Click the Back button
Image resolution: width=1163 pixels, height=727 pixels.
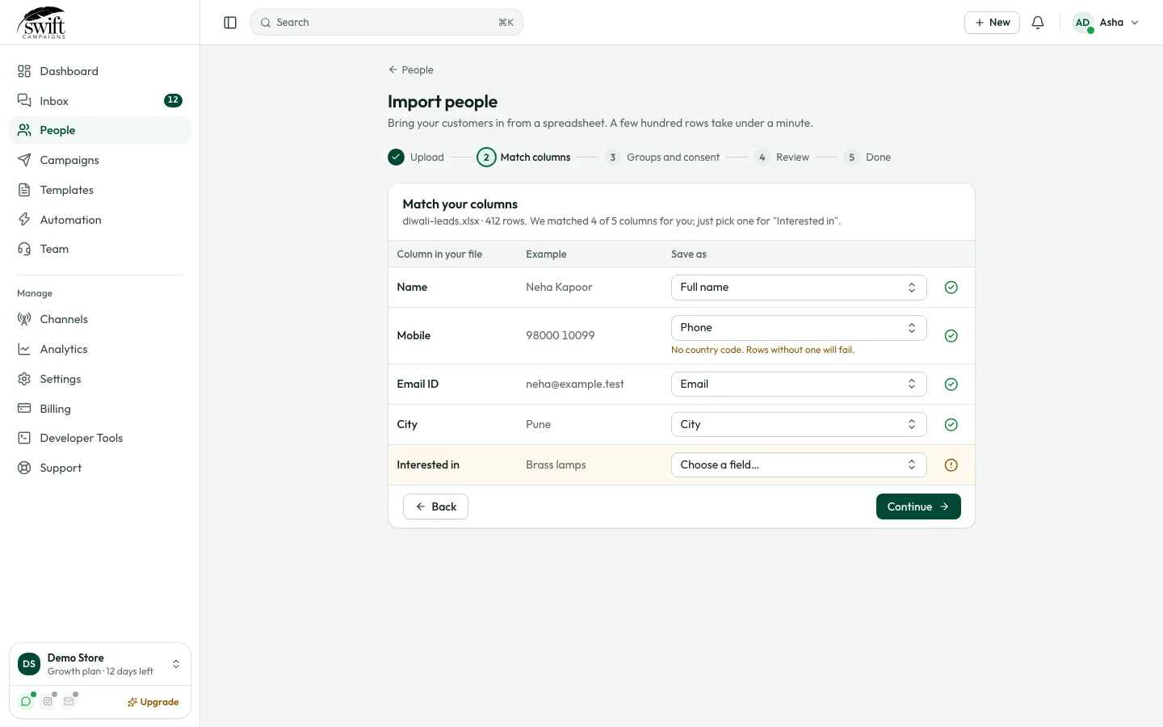point(435,506)
